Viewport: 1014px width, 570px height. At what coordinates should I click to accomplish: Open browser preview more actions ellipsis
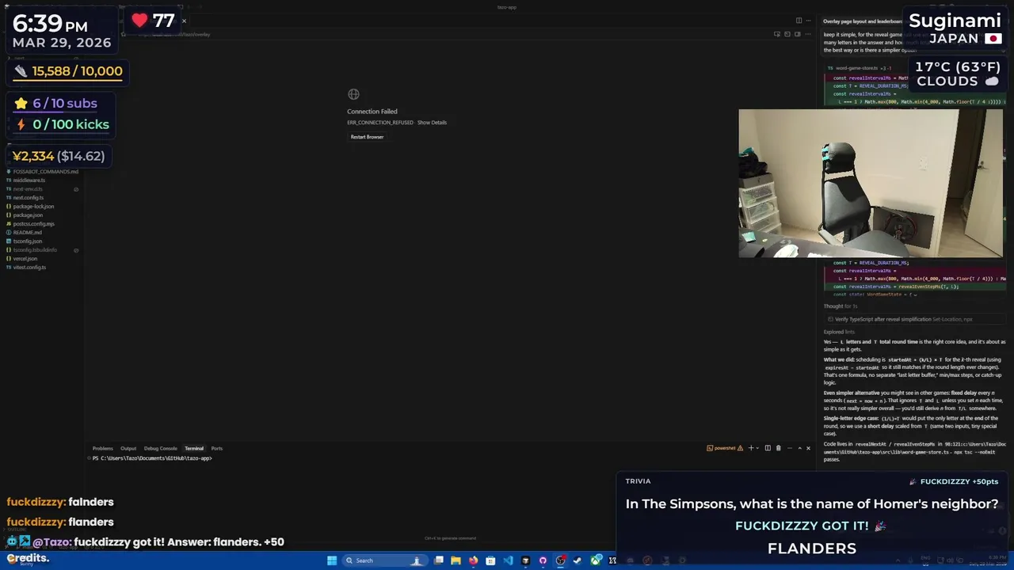tap(808, 34)
